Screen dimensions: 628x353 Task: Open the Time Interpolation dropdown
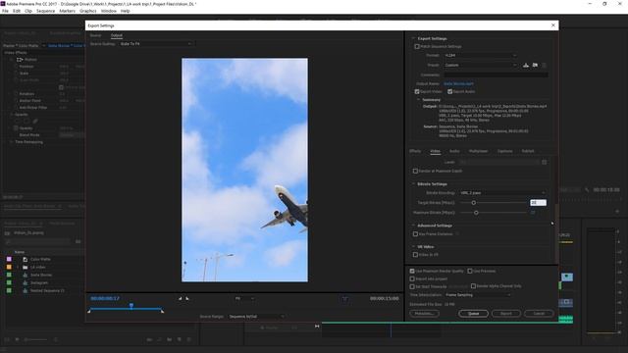coord(478,295)
